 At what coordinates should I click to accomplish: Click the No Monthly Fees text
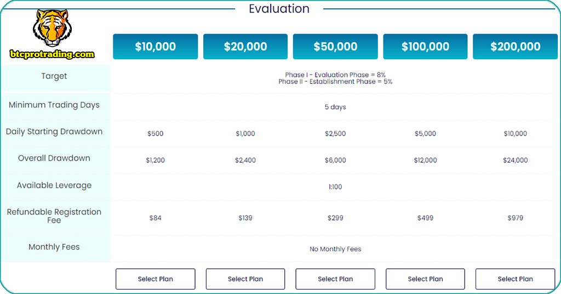[x=335, y=249]
